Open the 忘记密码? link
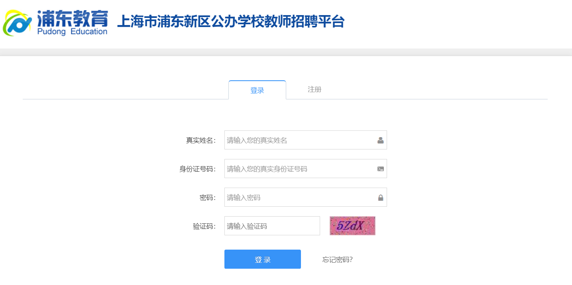 337,260
